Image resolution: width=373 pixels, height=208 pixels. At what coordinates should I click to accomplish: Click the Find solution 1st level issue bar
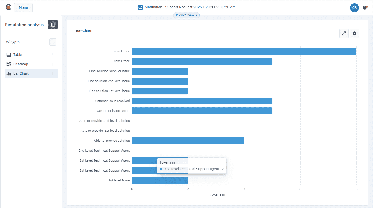tap(160, 91)
